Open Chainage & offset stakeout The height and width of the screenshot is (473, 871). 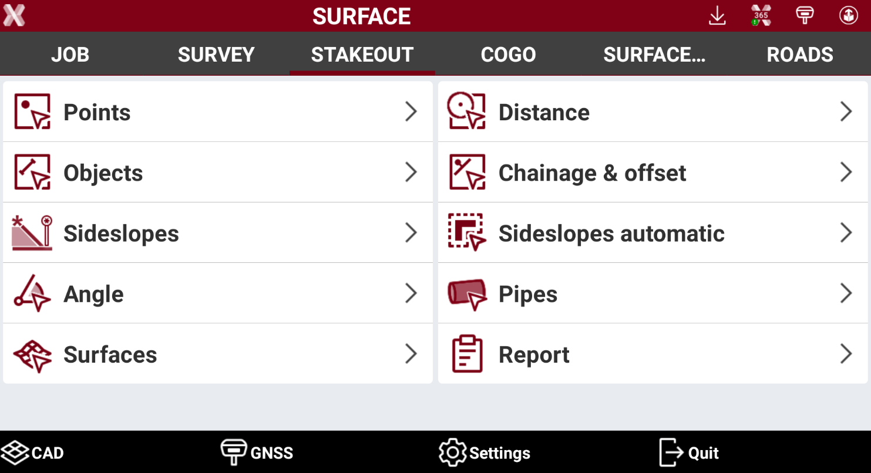click(x=653, y=173)
